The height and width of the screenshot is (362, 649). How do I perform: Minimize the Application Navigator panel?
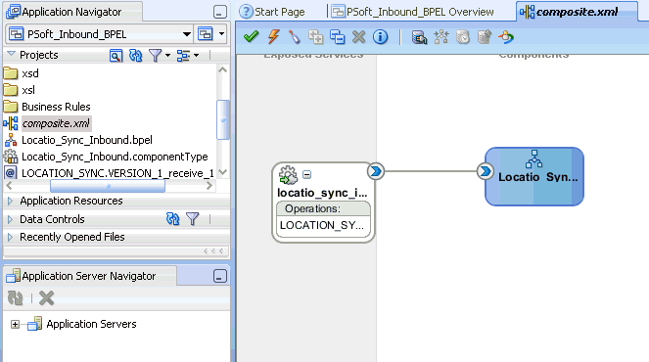pos(220,12)
